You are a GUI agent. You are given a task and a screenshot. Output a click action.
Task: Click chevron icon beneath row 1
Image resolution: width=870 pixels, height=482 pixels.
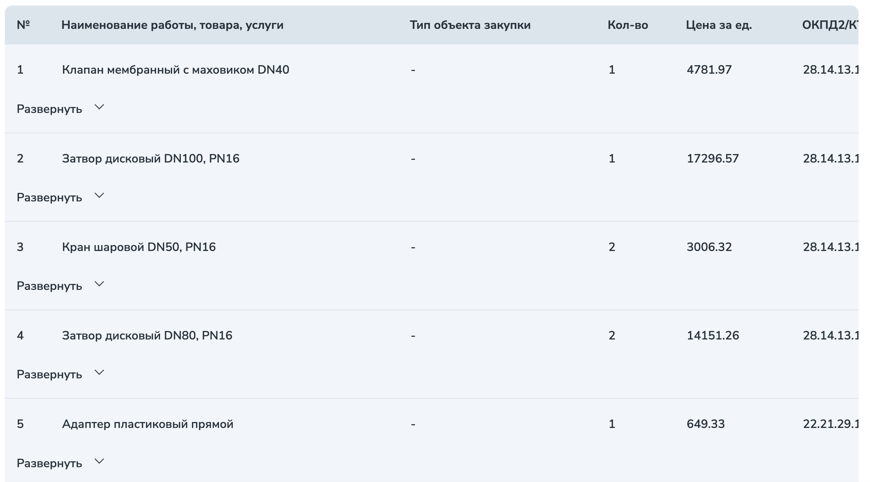pyautogui.click(x=99, y=107)
